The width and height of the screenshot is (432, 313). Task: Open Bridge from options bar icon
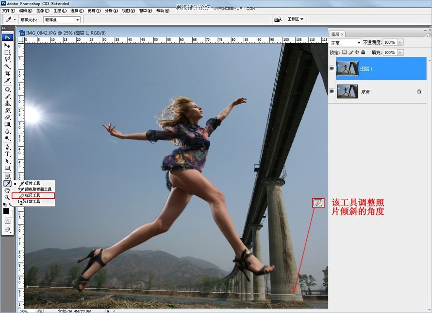pos(278,19)
